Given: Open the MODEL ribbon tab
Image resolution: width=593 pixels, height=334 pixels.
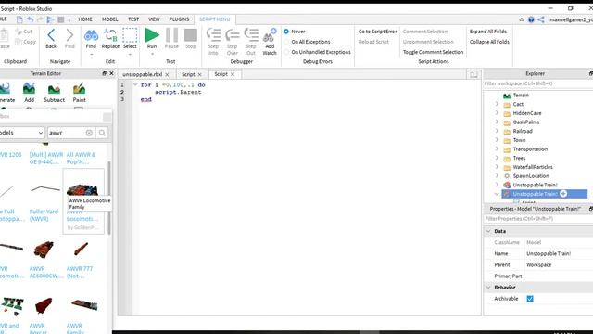Looking at the screenshot, I should pos(109,19).
